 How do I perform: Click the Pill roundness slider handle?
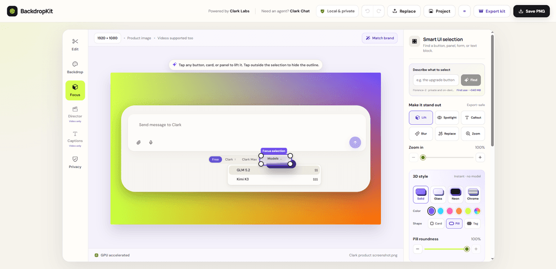pos(466,249)
